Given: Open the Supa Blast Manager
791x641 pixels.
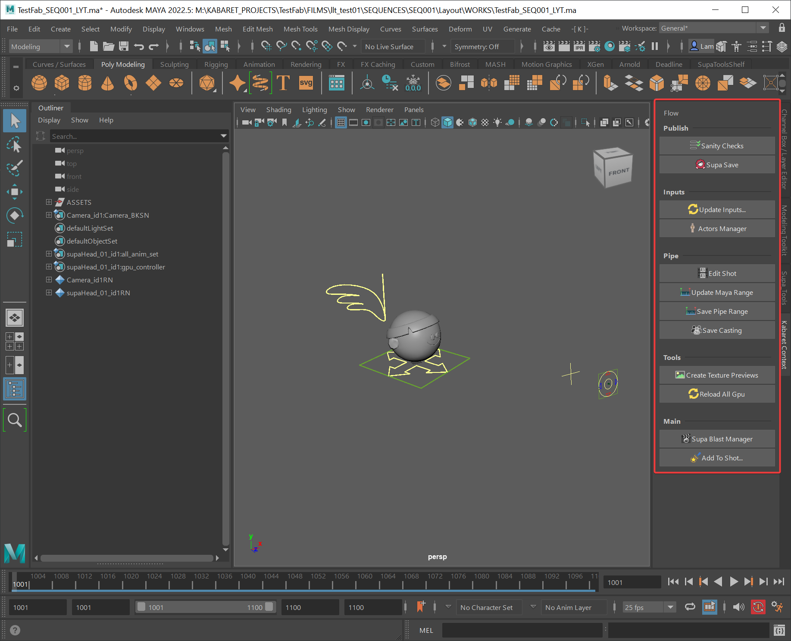Looking at the screenshot, I should 717,439.
